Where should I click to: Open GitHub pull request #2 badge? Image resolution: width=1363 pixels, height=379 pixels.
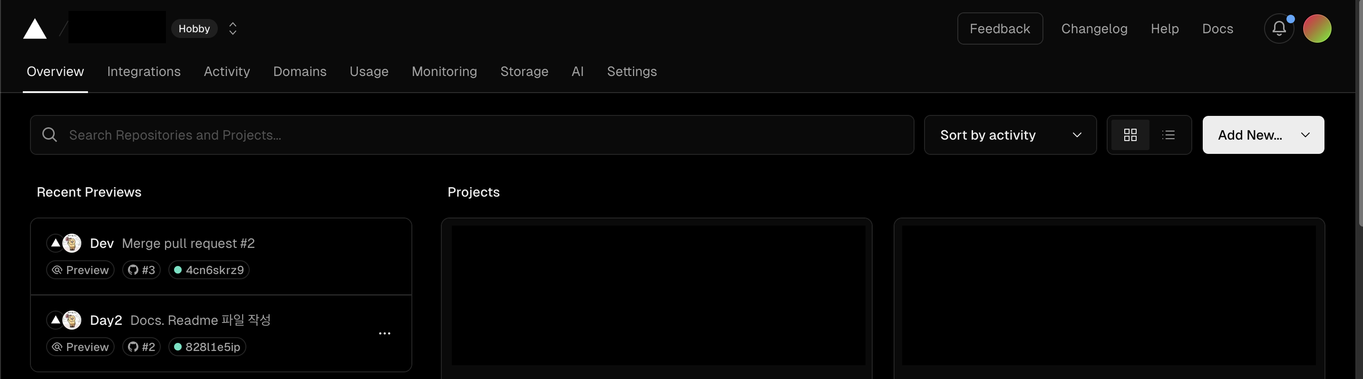click(x=141, y=347)
